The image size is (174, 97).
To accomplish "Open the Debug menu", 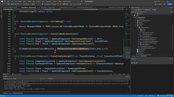I will 29,1.
